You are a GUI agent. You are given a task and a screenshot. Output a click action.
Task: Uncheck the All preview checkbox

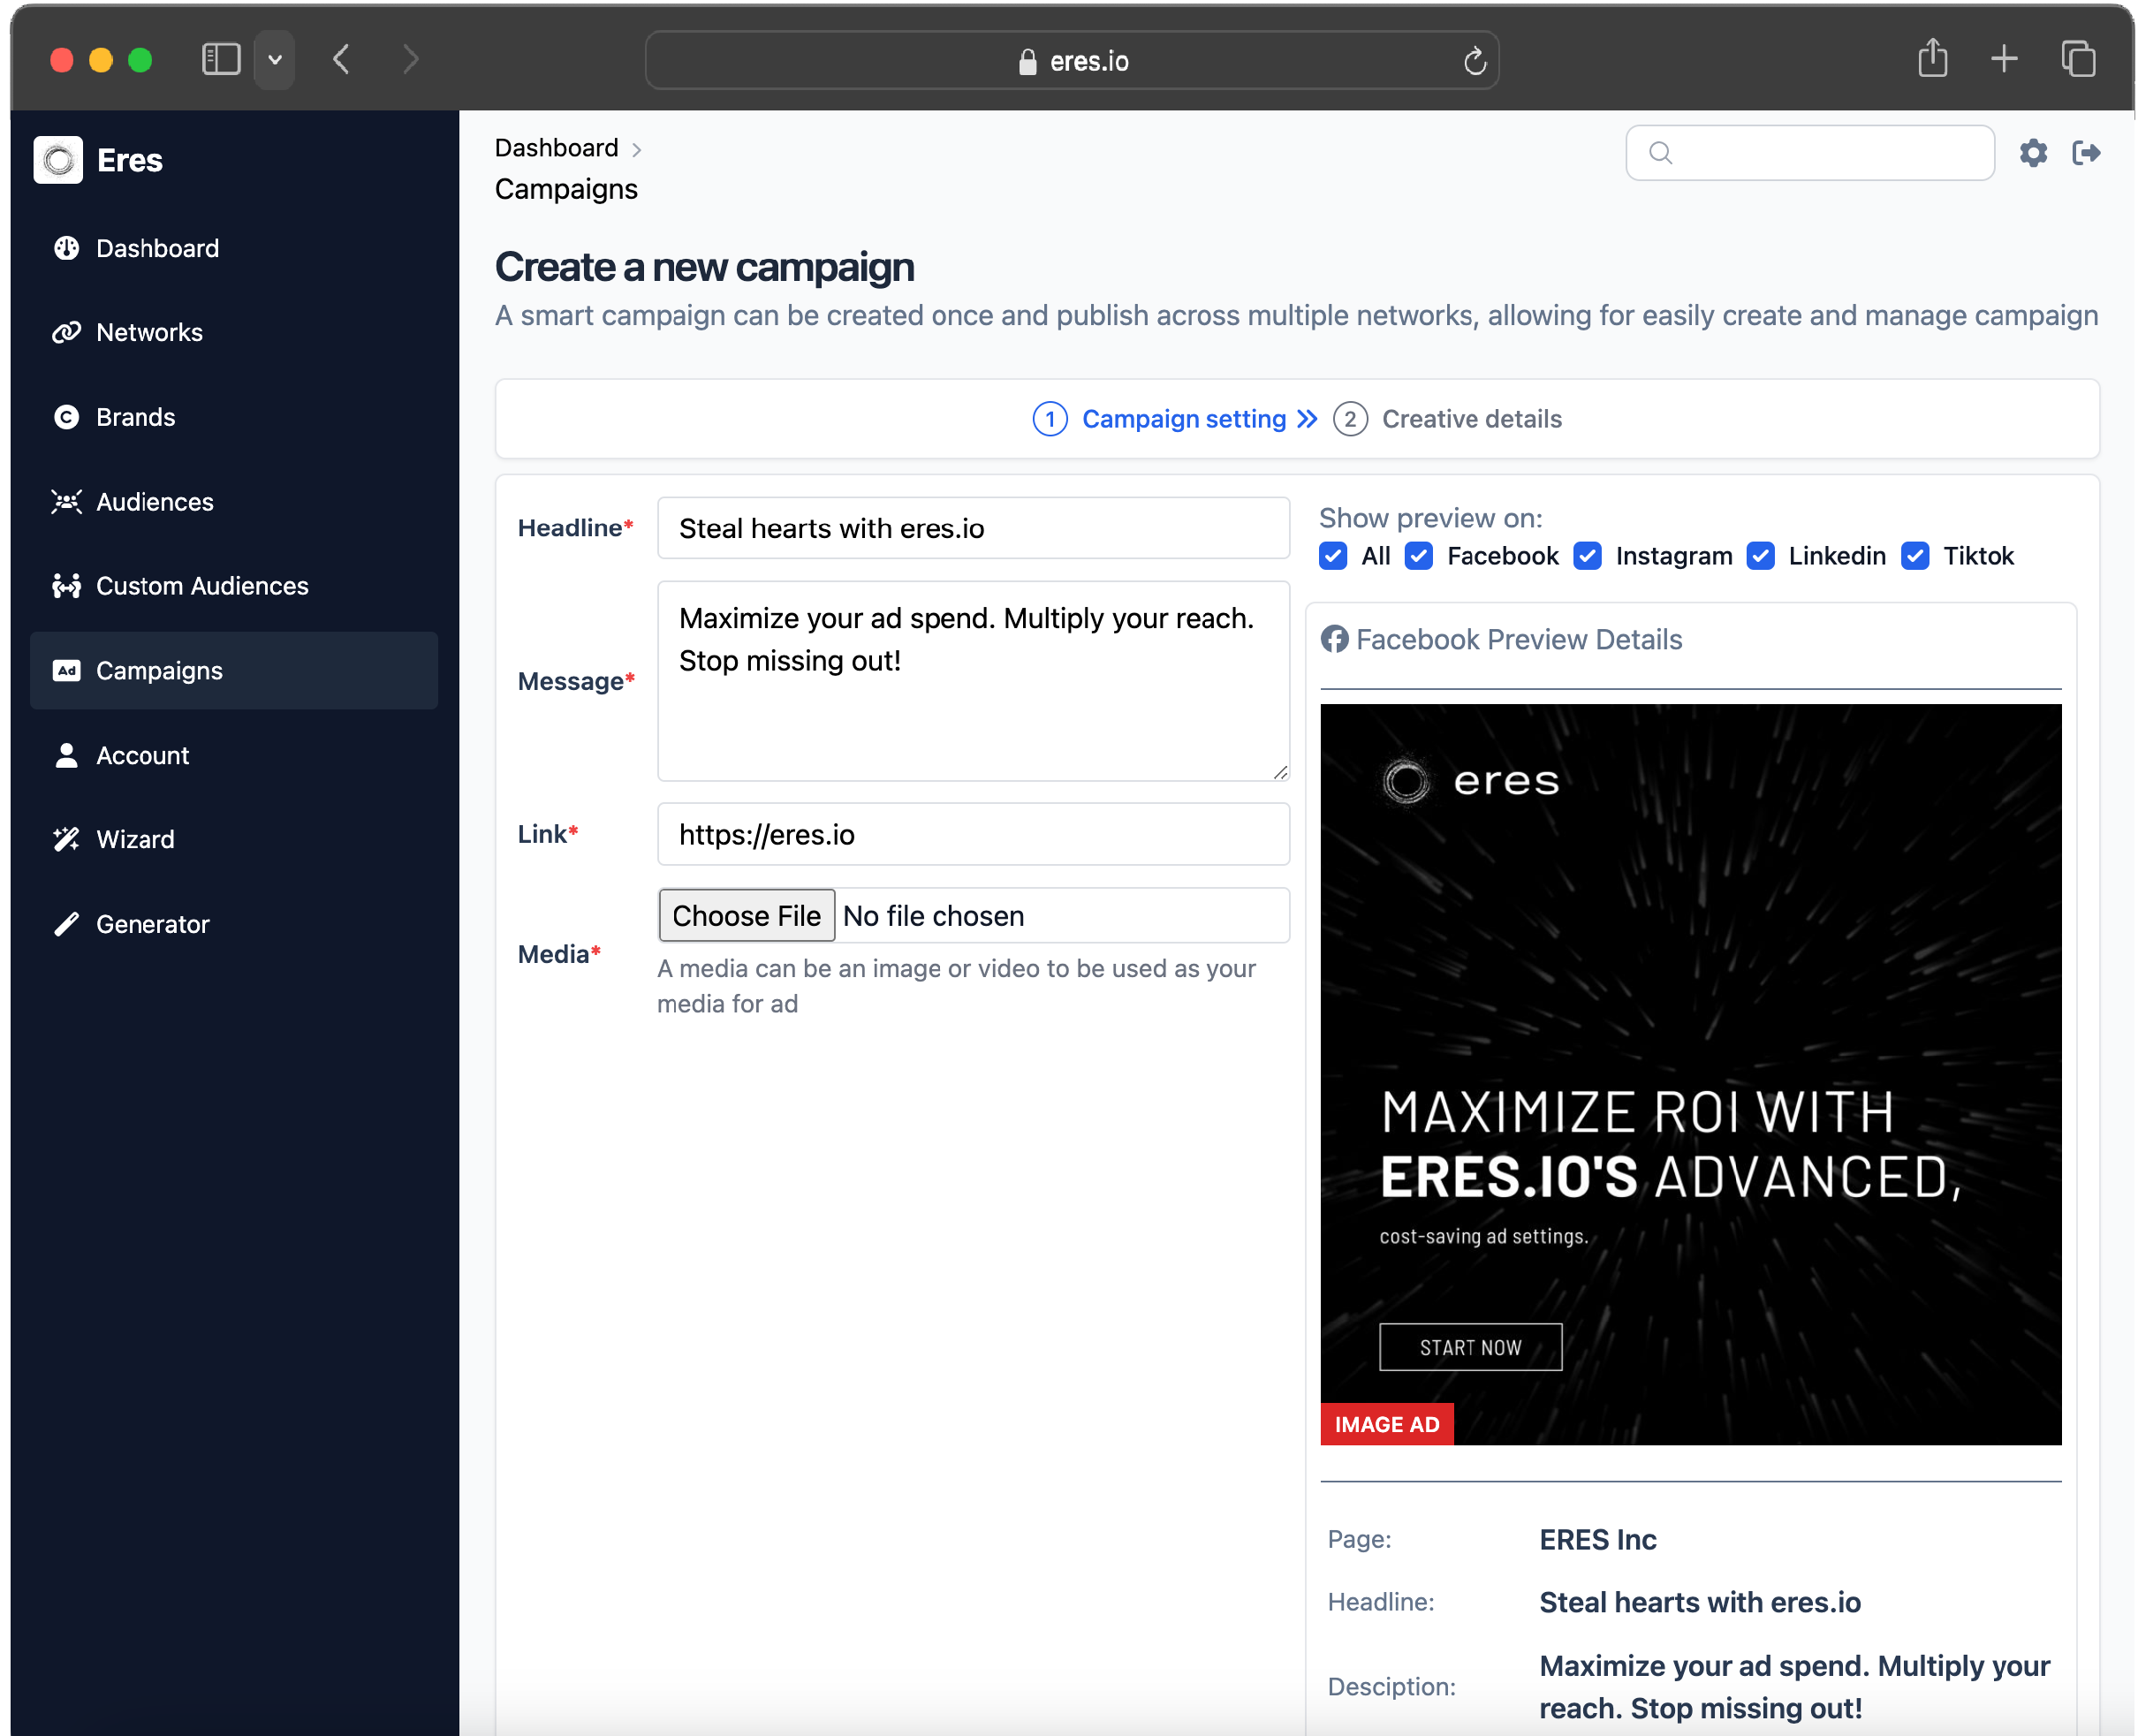tap(1332, 556)
